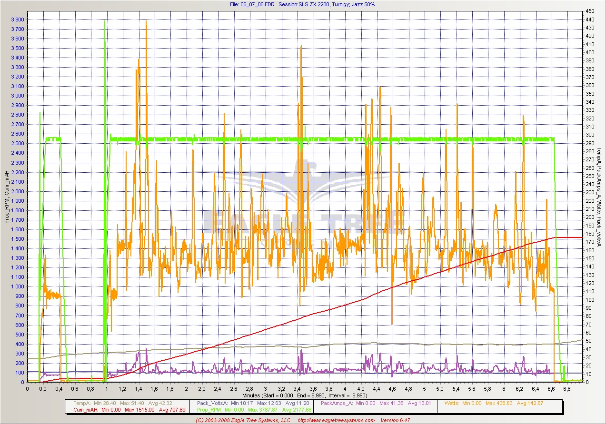Select the PackAmps_A legend entry
This screenshot has height=424, width=606.
click(376, 403)
